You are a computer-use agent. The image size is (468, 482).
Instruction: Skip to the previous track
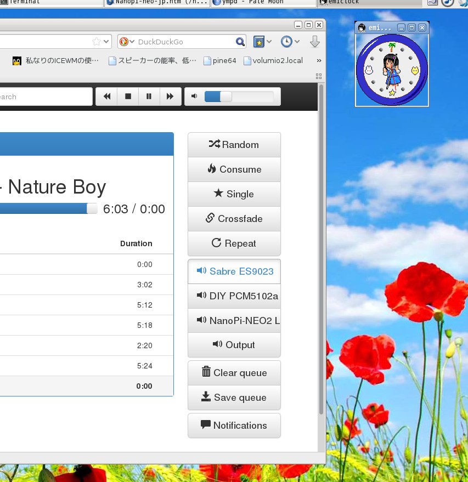(107, 97)
